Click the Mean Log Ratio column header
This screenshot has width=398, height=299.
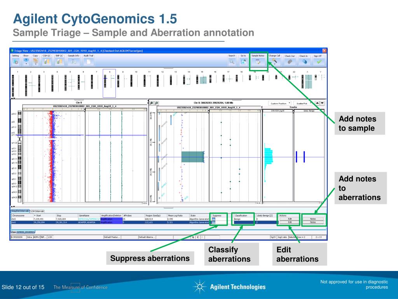tap(178, 216)
